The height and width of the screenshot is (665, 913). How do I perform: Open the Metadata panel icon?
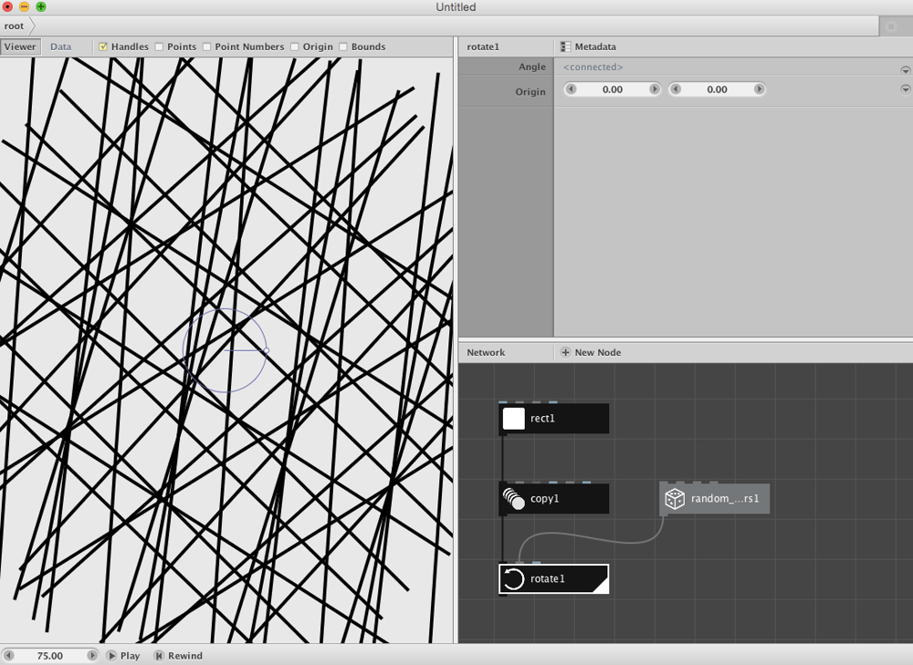(x=565, y=47)
